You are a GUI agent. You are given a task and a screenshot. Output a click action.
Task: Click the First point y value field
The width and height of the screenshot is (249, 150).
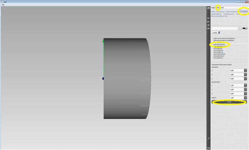coord(237,75)
